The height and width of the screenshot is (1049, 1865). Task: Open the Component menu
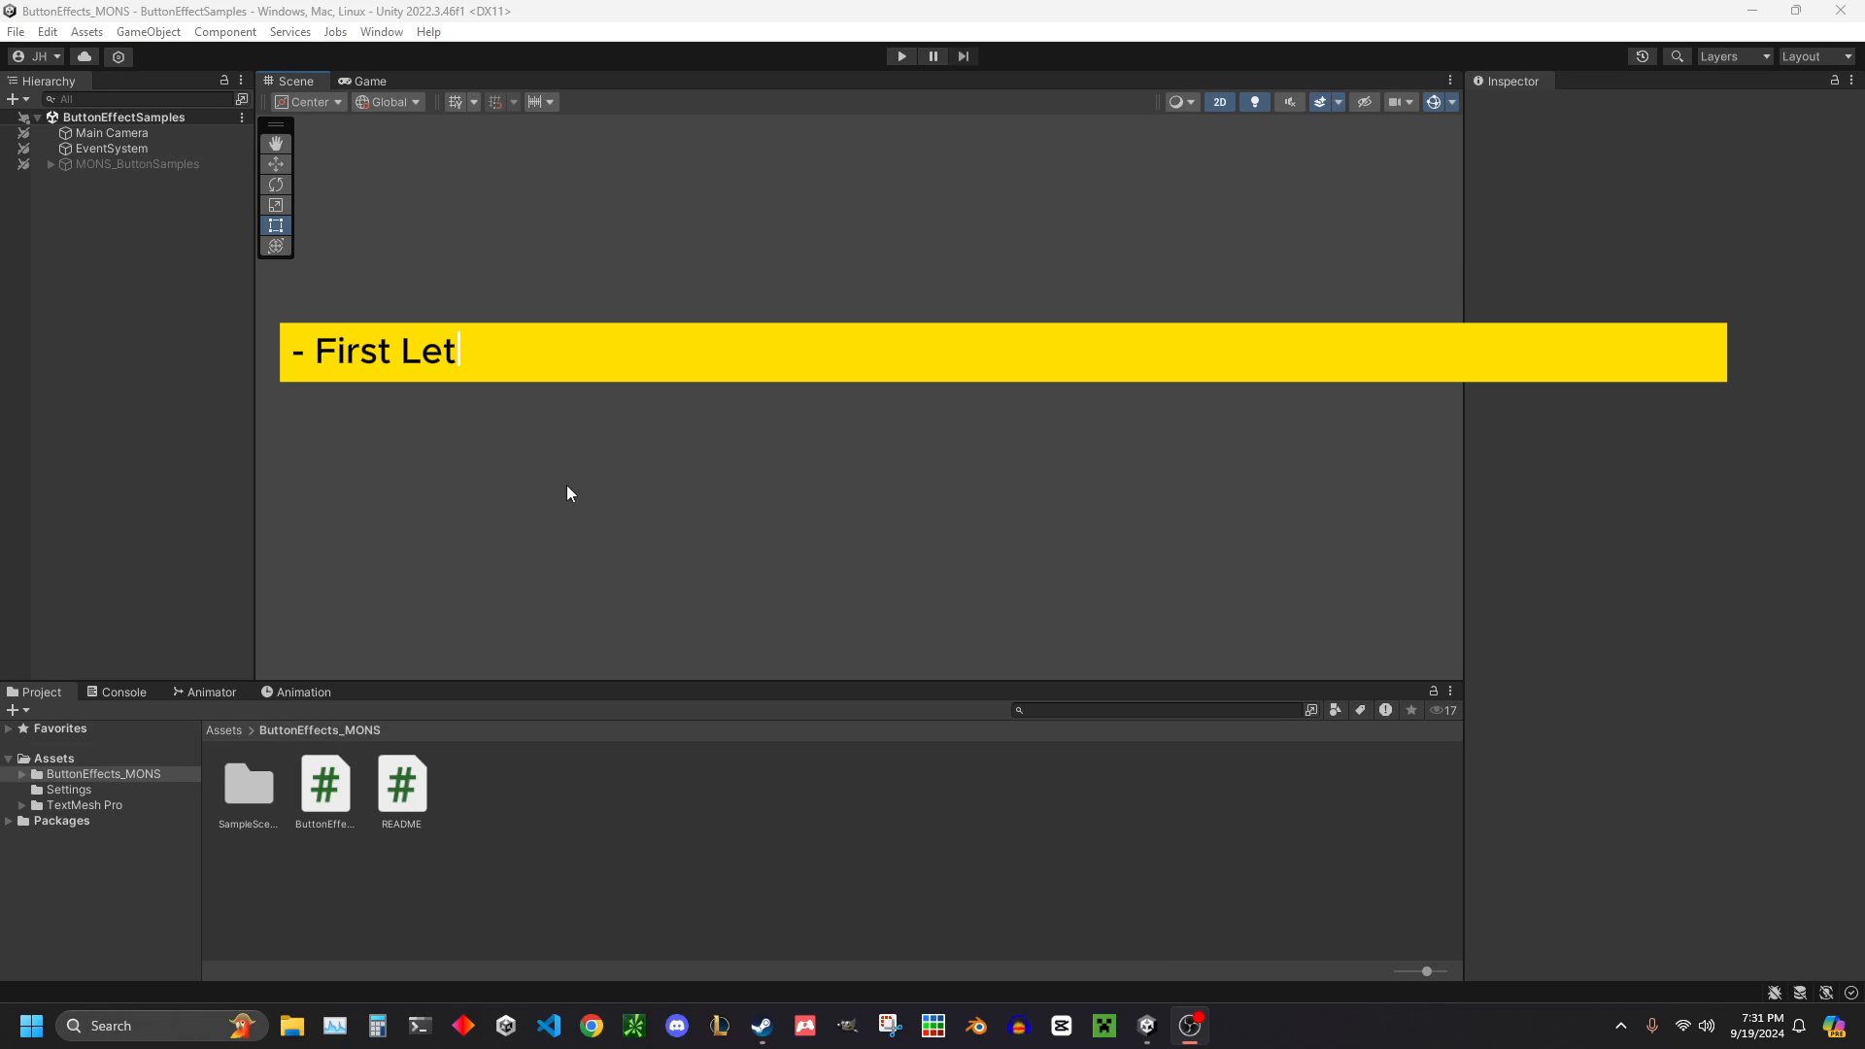[225, 32]
